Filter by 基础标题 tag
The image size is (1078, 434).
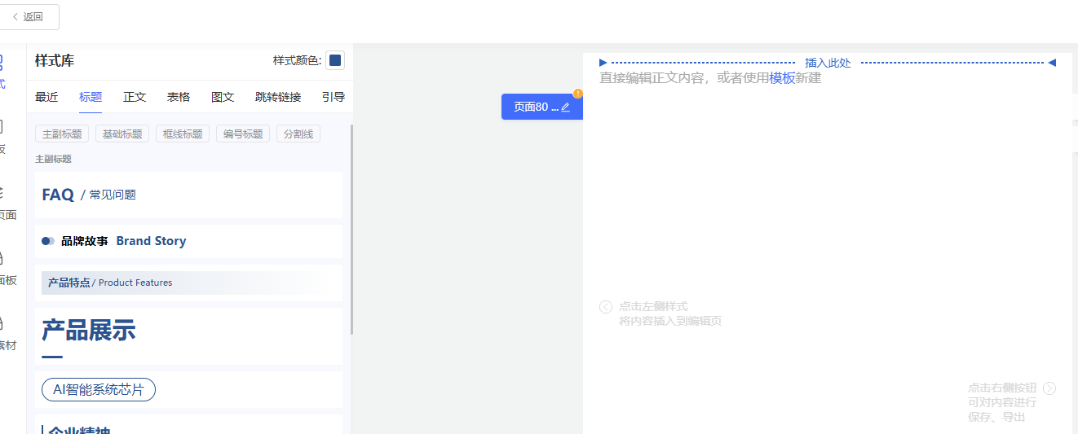(x=122, y=134)
